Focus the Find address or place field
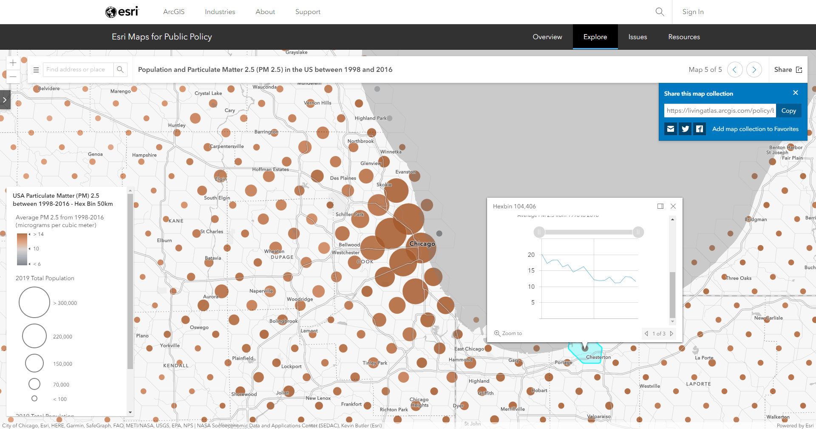 [x=79, y=70]
